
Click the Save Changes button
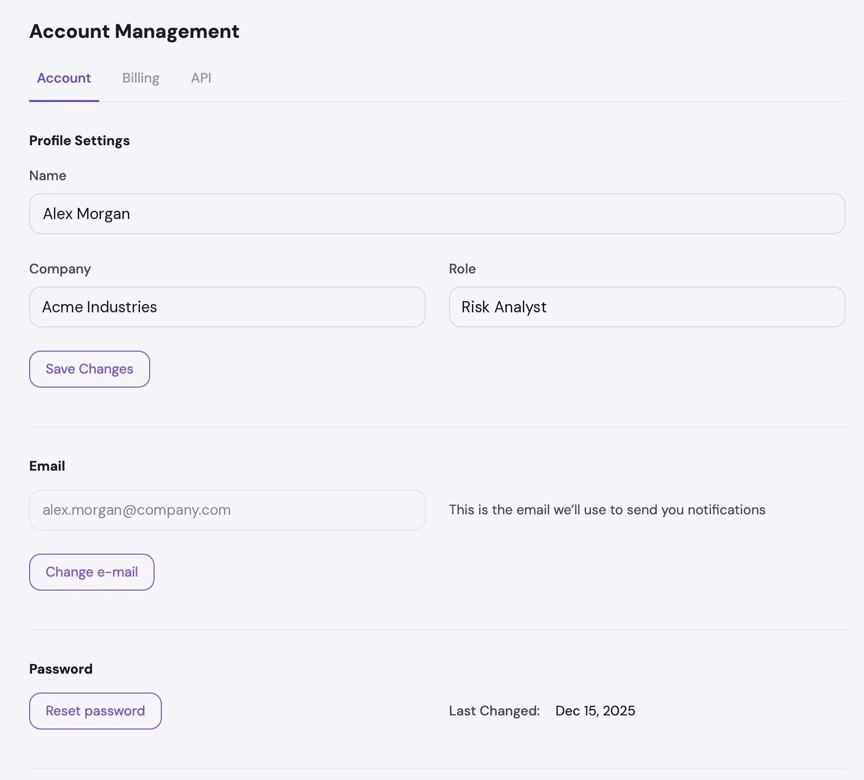point(89,369)
